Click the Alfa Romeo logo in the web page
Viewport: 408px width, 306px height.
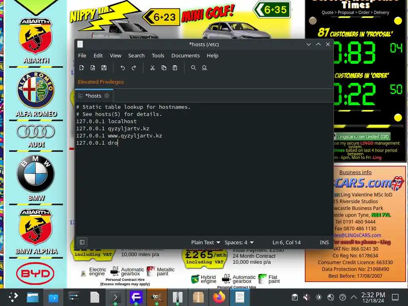point(36,90)
